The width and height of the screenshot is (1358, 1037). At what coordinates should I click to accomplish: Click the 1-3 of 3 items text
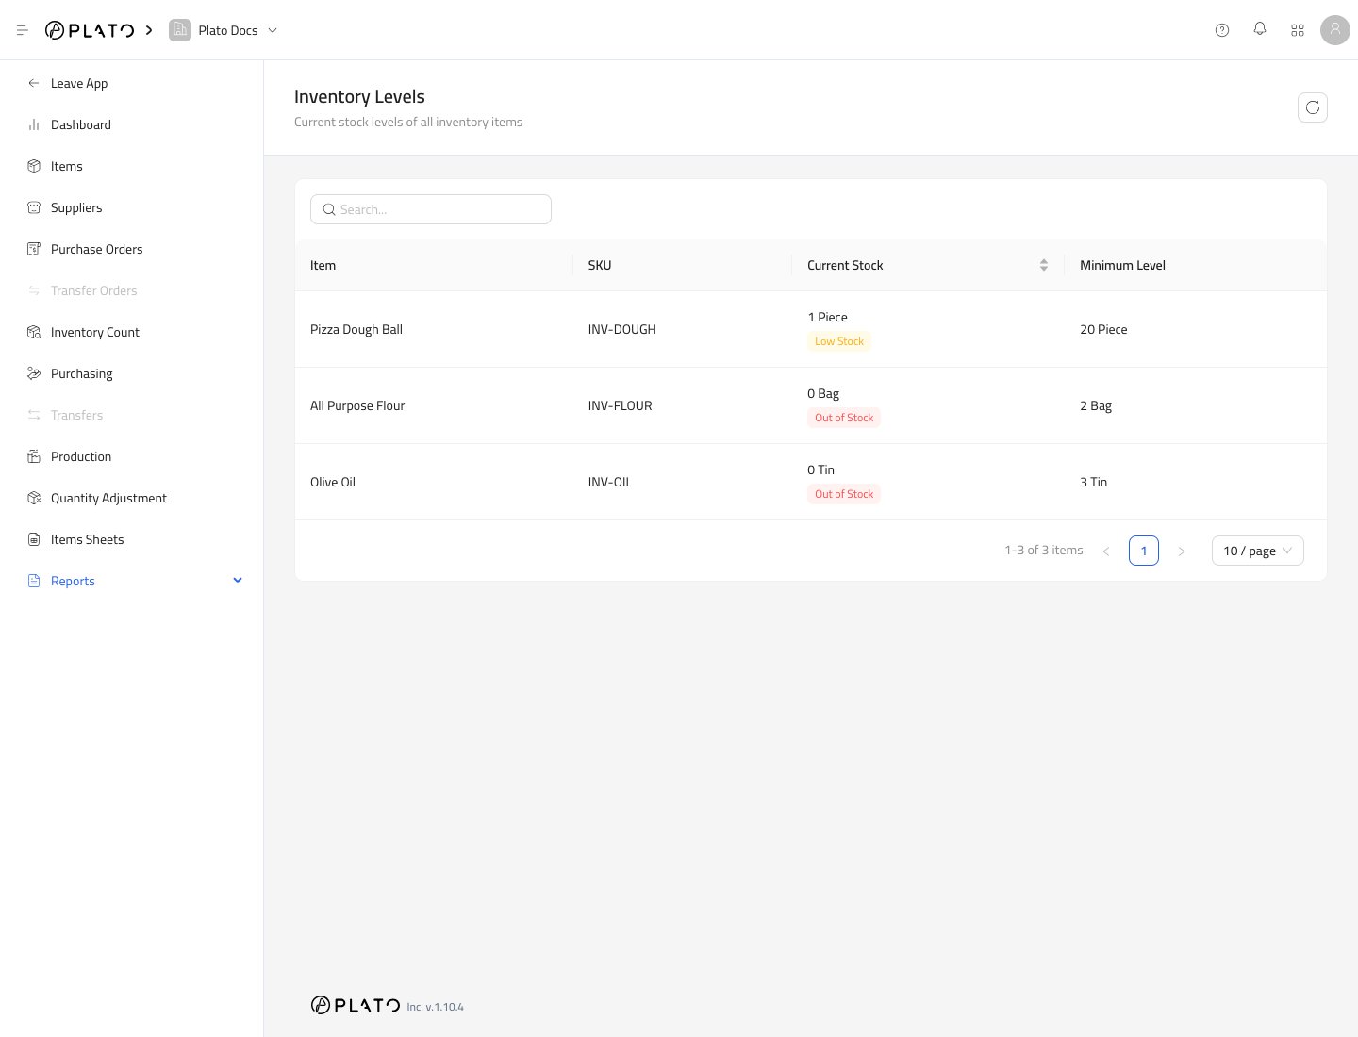pos(1044,550)
